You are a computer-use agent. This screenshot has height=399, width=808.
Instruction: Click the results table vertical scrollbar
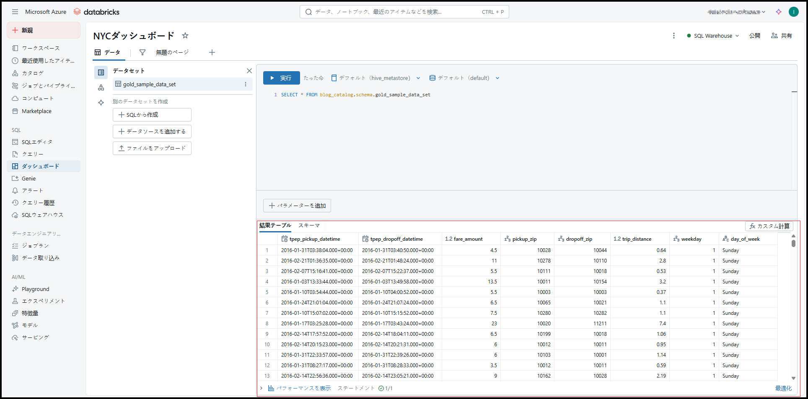click(x=793, y=243)
